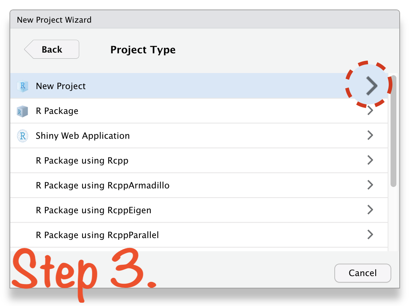
Task: Click the project type list scrollbar
Action: point(393,131)
